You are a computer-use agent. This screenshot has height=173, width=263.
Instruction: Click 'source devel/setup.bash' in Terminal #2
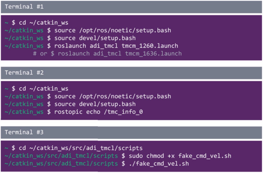tap(95, 104)
